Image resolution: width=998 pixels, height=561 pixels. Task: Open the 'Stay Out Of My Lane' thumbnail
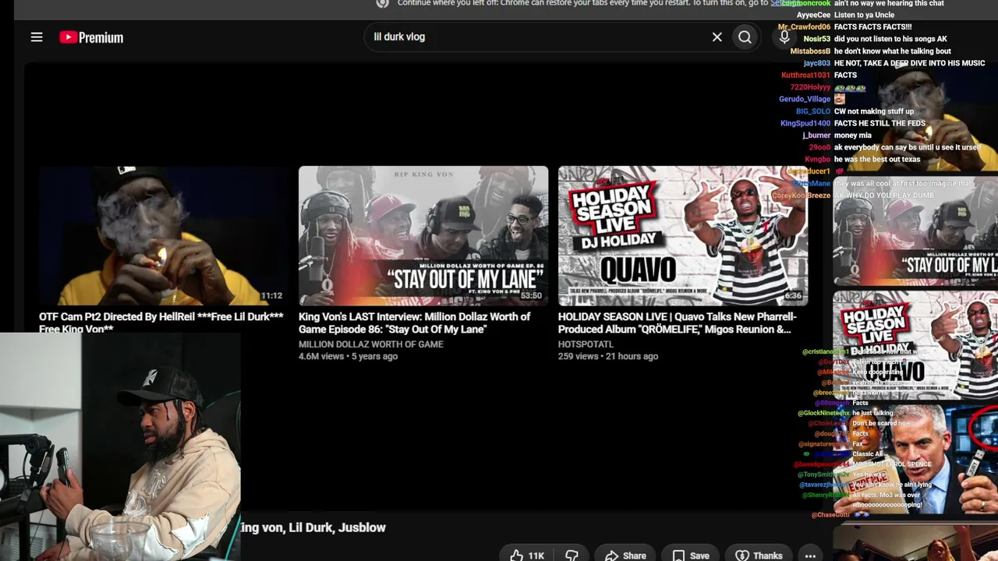point(423,235)
